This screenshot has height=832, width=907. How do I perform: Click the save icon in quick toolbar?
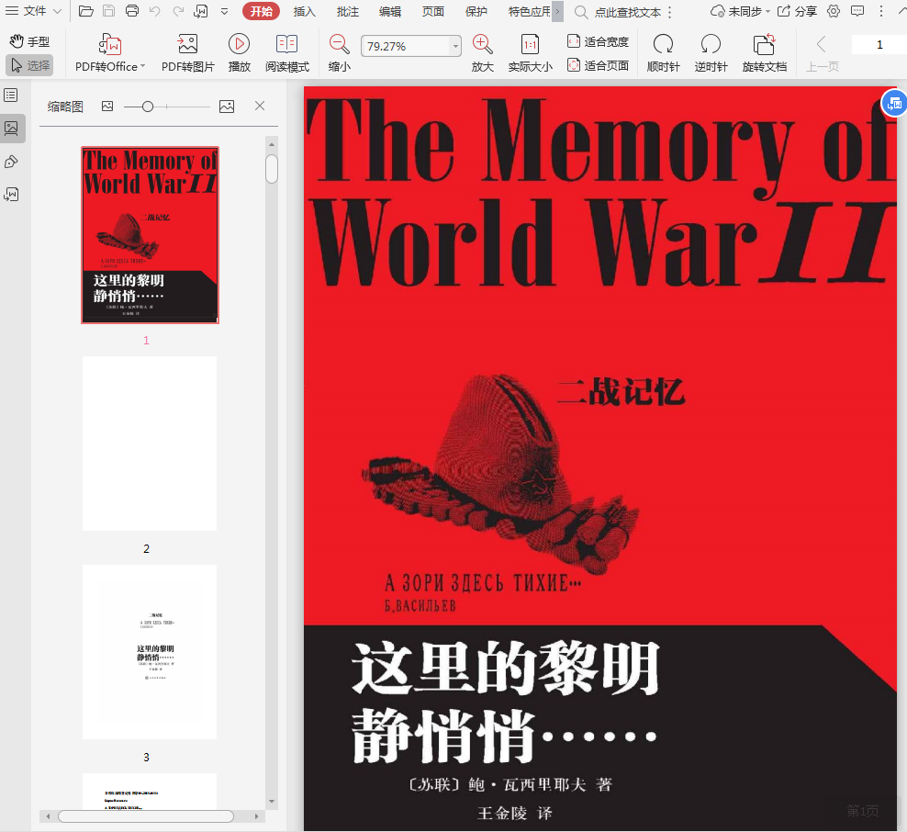108,11
